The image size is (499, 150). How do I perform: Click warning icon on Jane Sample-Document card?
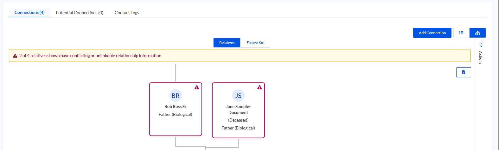tap(259, 87)
